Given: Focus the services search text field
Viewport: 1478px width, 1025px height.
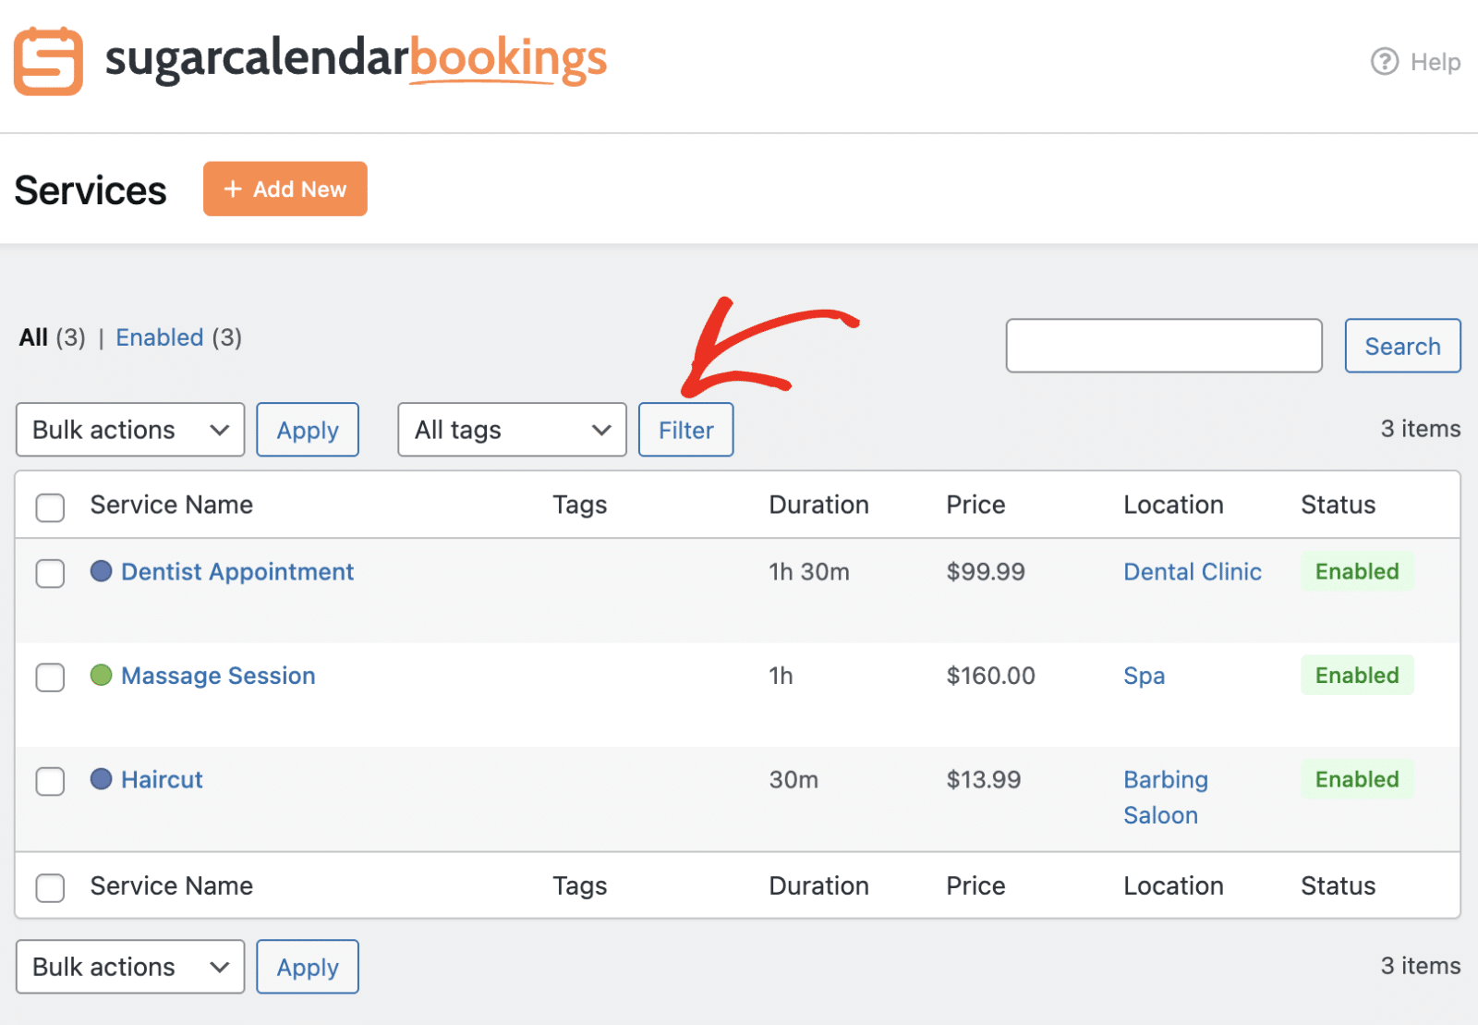Looking at the screenshot, I should (1163, 347).
